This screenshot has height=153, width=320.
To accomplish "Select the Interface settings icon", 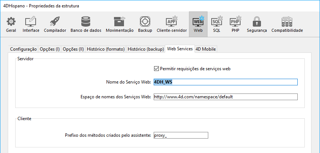I will [31, 22].
